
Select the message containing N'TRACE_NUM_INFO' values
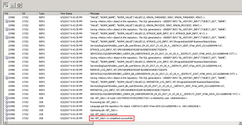pyautogui.click(x=149, y=33)
